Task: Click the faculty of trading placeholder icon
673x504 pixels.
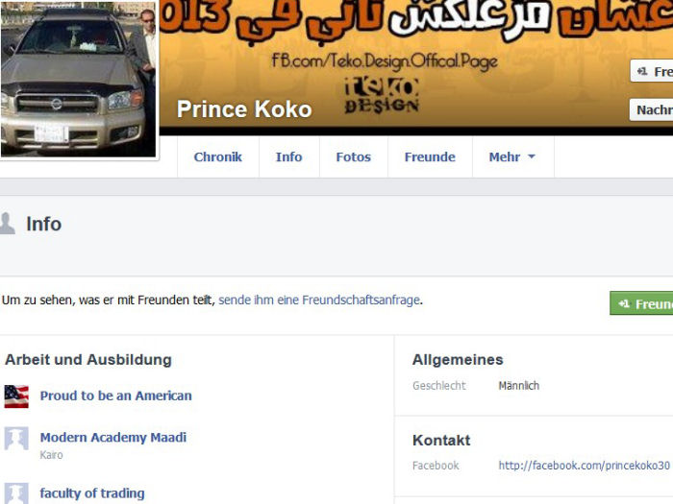Action: tap(16, 493)
